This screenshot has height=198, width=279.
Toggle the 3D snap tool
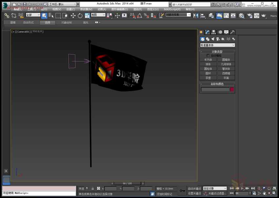click(133, 16)
